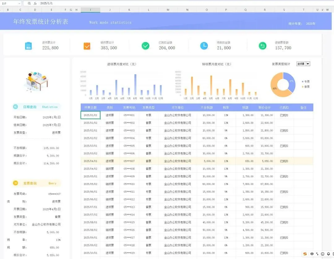Screen dimensions: 334x259
Task: Click the 发票查询 Query button
Action: coord(36,183)
